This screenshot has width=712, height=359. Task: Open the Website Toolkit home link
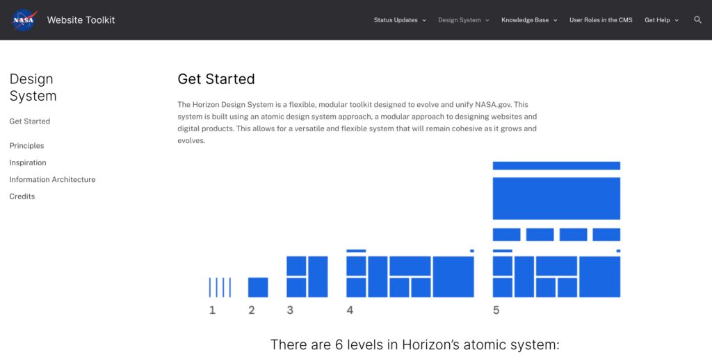(81, 20)
